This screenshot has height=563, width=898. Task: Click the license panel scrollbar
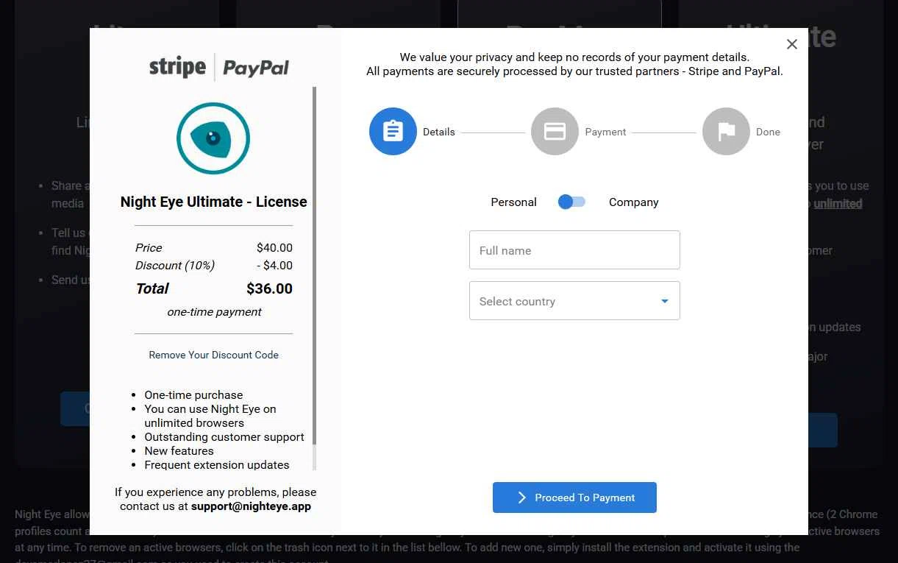point(315,265)
